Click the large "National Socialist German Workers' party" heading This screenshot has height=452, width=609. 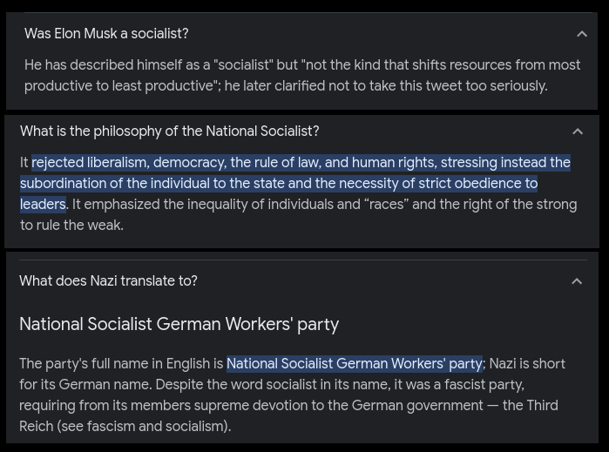coord(179,324)
